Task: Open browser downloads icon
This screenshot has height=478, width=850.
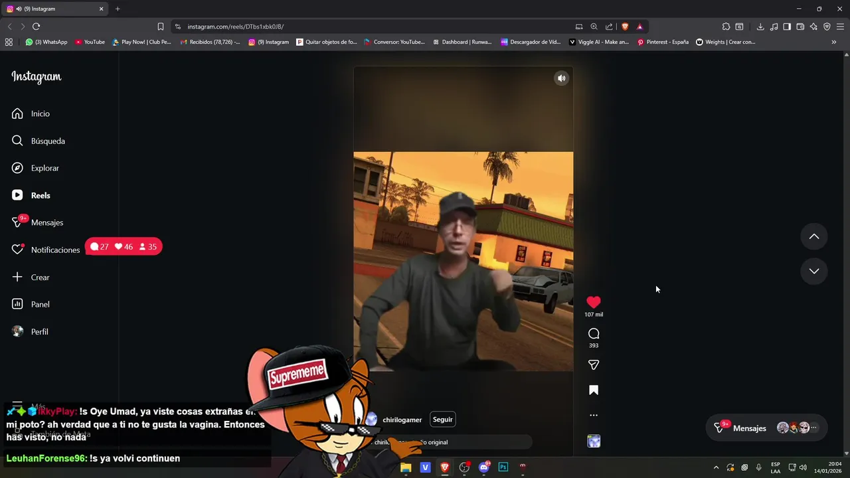Action: 760,27
